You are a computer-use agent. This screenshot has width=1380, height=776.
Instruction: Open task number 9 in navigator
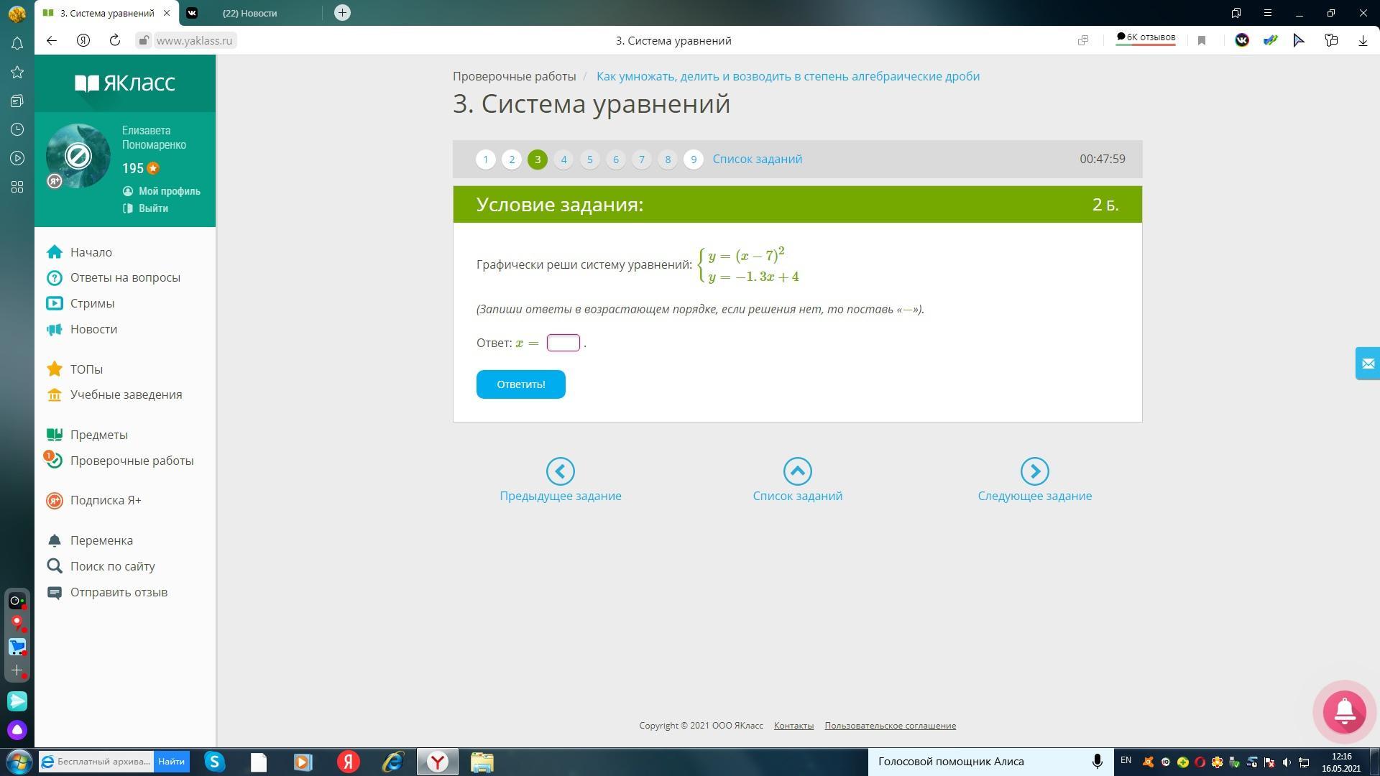click(693, 160)
